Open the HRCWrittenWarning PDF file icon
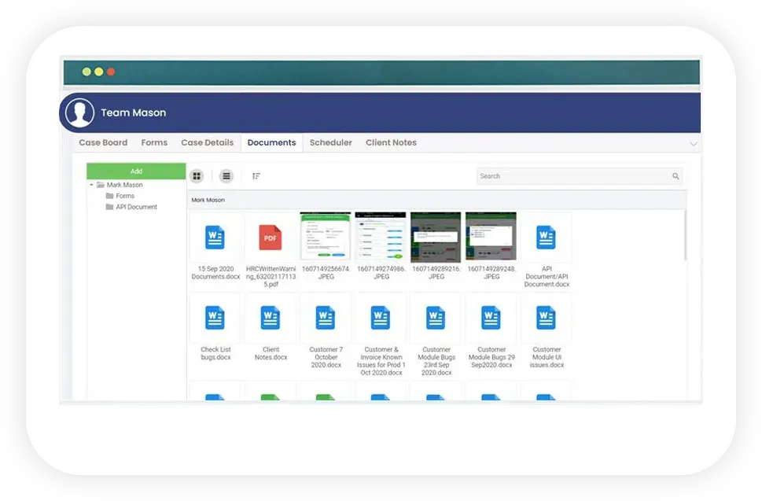This screenshot has height=501, width=762. point(271,238)
